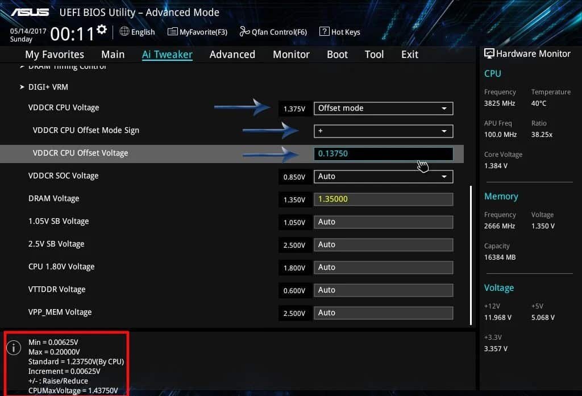Open the VDDCR CPU Voltage Offset mode dropdown
The width and height of the screenshot is (582, 396).
click(x=383, y=108)
